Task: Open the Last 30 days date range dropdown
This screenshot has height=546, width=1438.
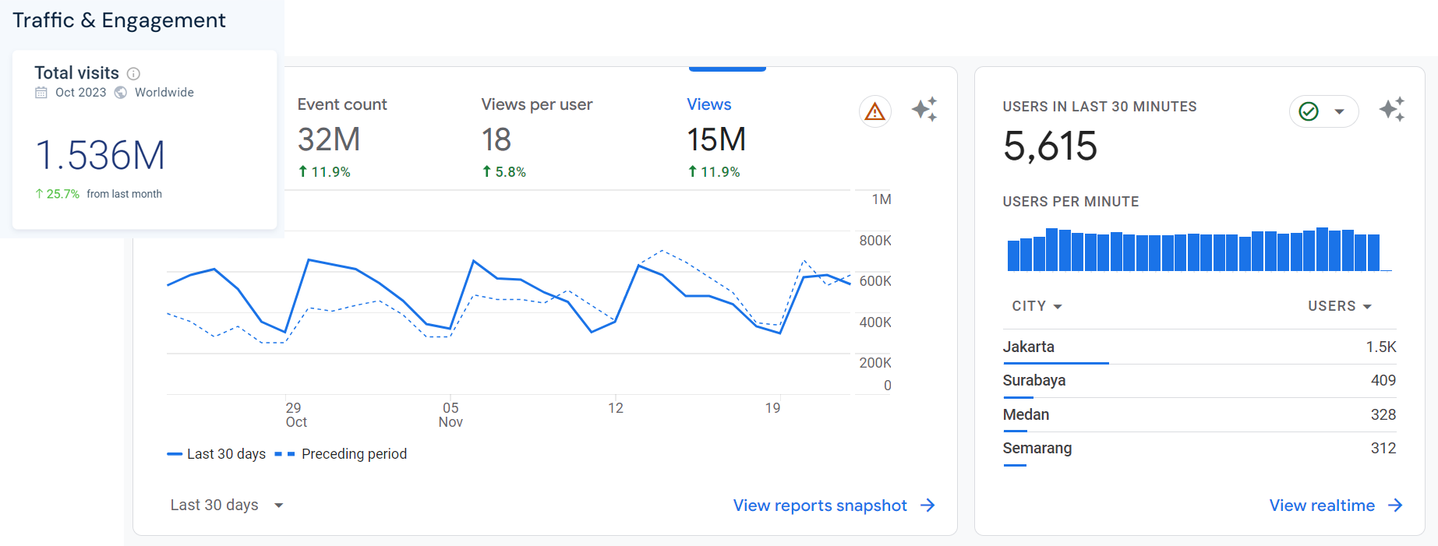Action: click(x=226, y=505)
